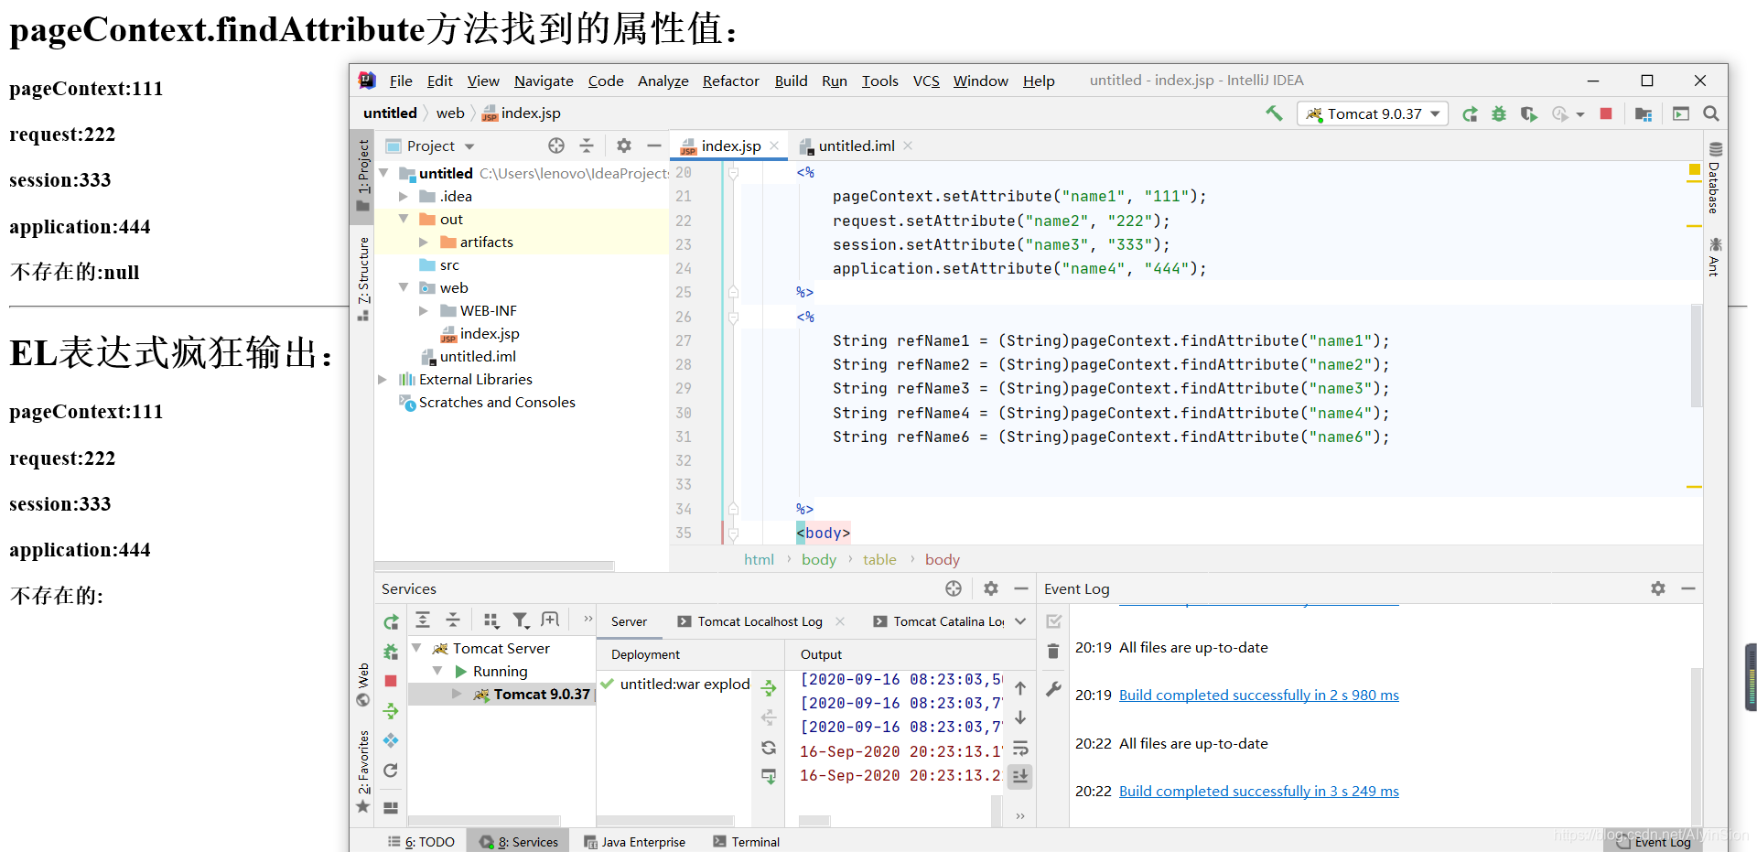
Task: Click the scroll to end icon in output
Action: tap(1020, 777)
